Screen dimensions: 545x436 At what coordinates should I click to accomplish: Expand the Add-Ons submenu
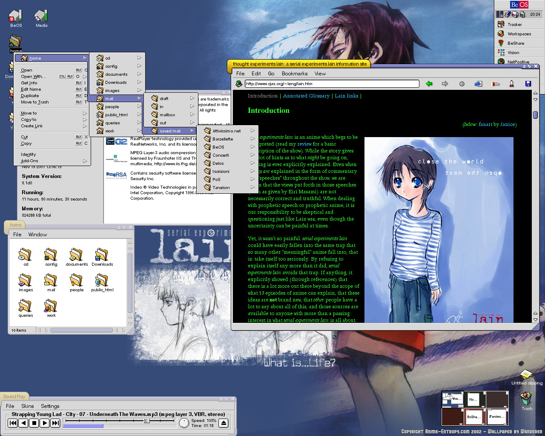(52, 161)
